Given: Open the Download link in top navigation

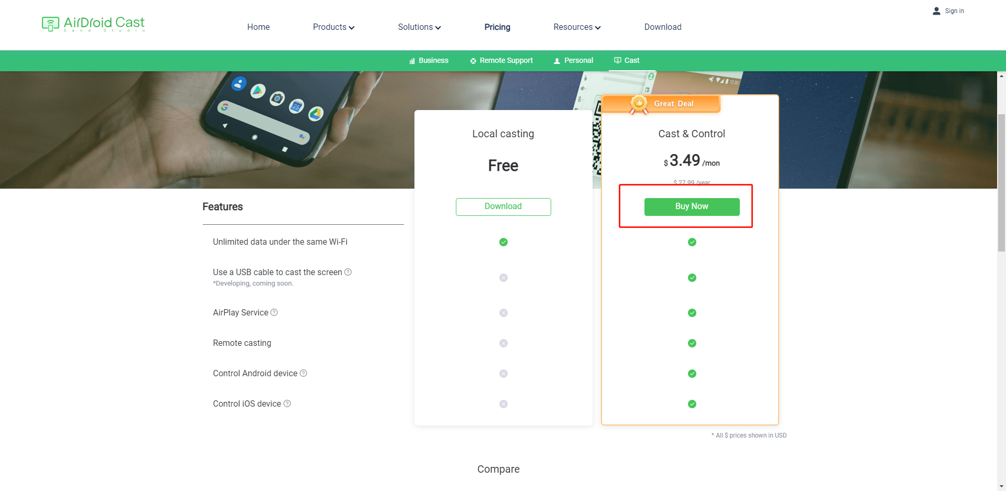Looking at the screenshot, I should point(663,27).
